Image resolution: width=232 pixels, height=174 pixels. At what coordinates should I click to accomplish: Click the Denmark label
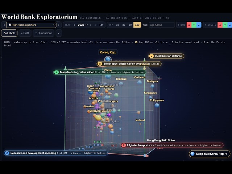[94, 88]
